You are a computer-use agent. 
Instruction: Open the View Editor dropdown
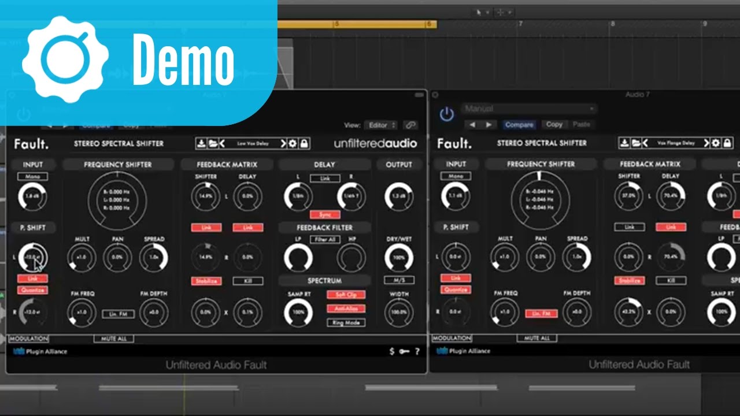[x=380, y=125]
